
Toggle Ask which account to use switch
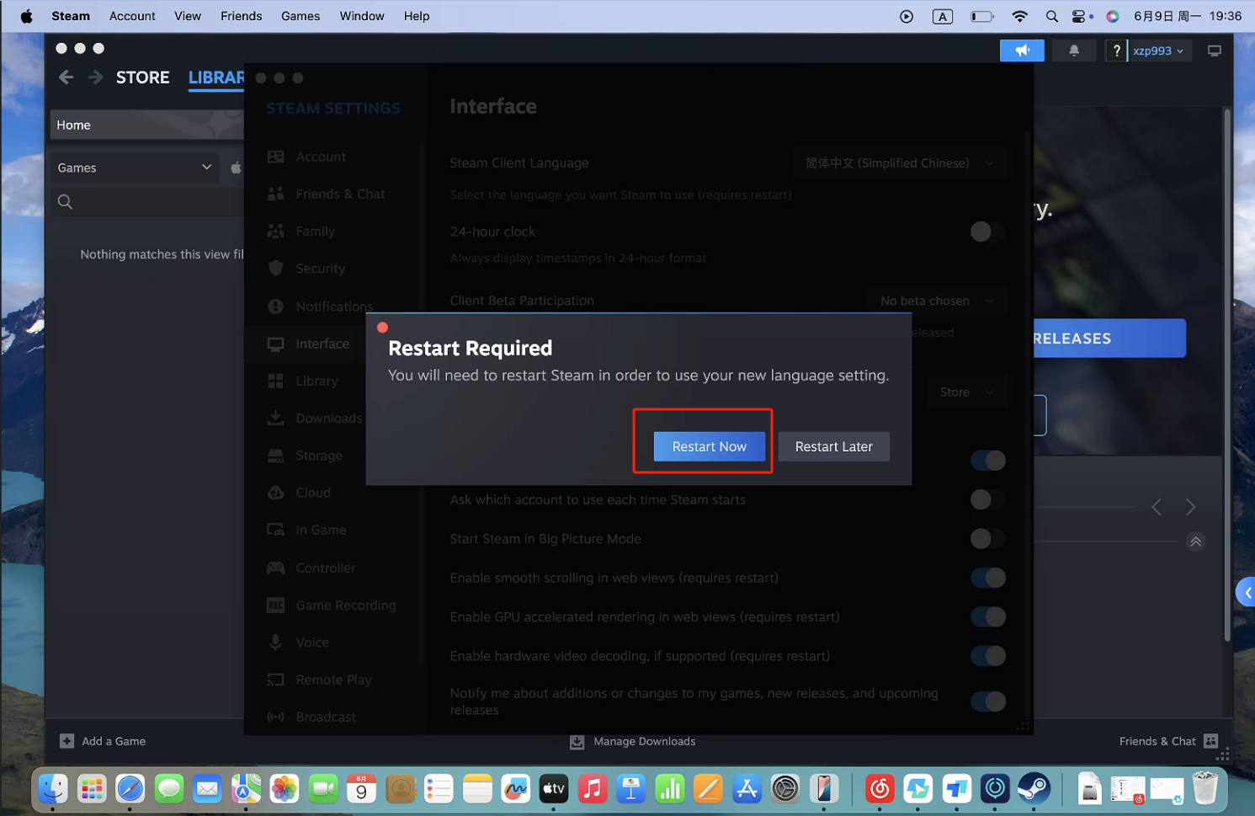[987, 499]
